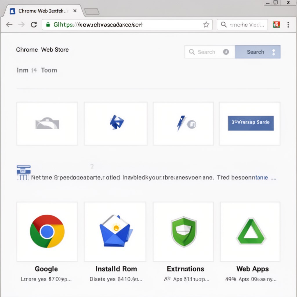This screenshot has height=297, width=297.
Task: Open the Installd Rom category label
Action: [116, 269]
